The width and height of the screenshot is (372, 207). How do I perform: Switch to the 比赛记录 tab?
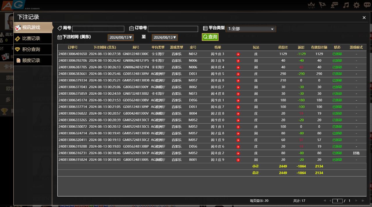(31, 38)
